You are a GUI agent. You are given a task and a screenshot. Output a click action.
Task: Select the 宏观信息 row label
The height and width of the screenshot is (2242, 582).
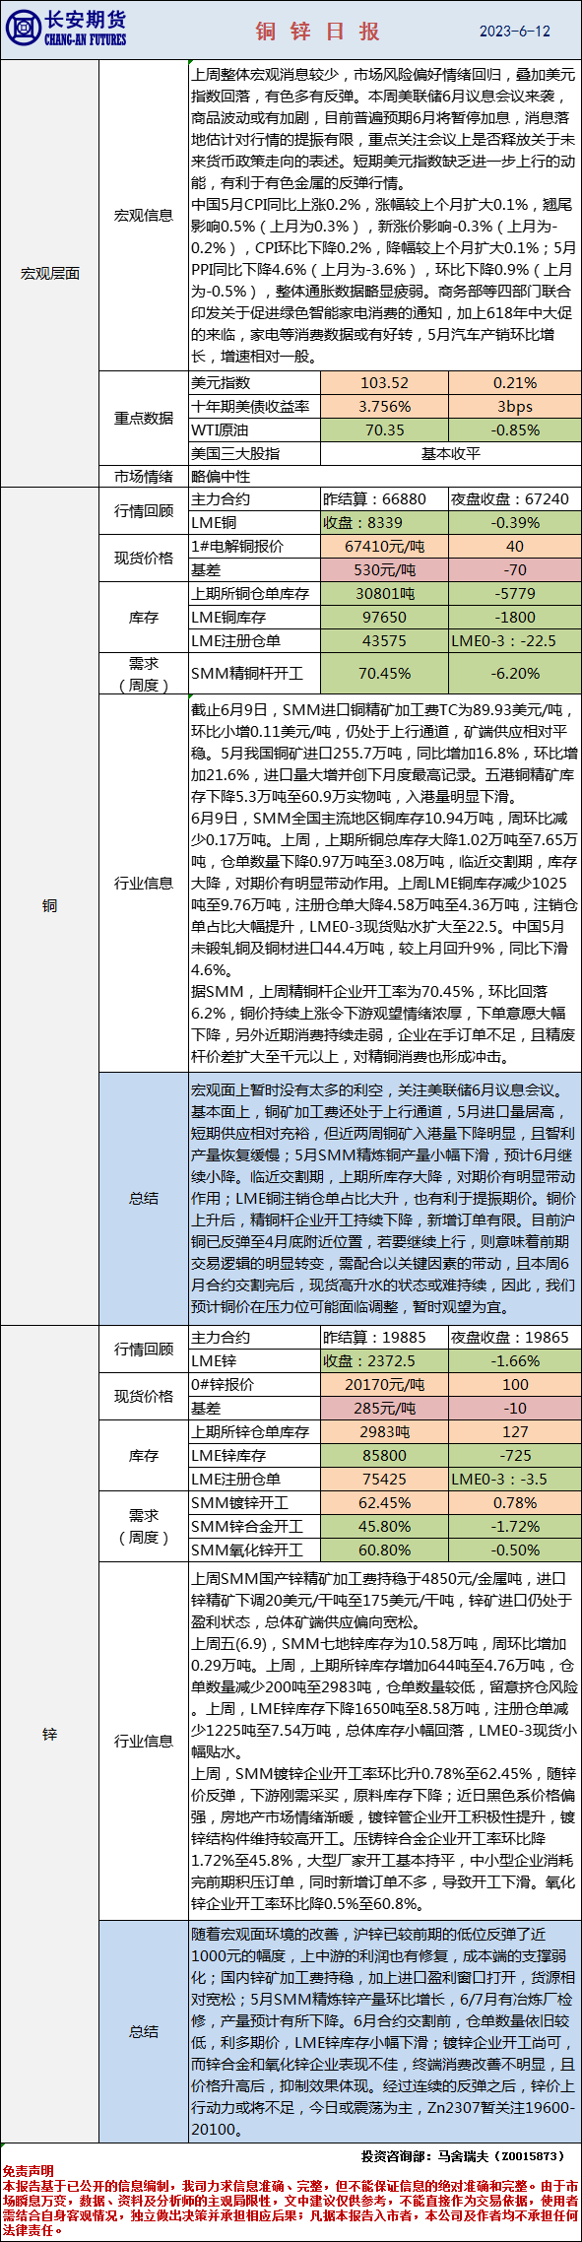[144, 215]
